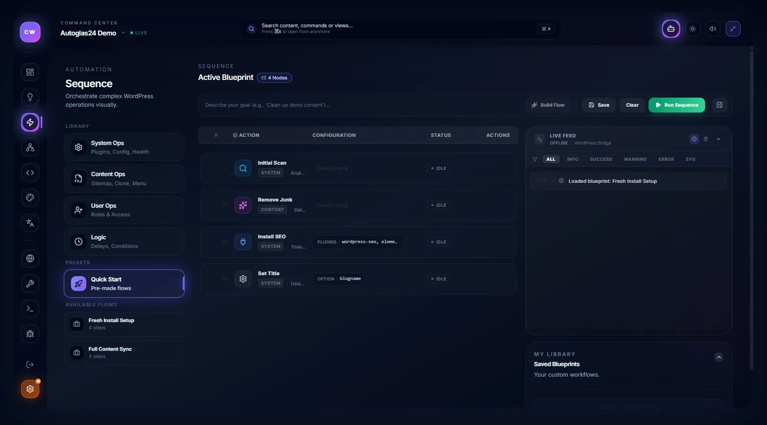Open the AI assistant robot icon
Image resolution: width=767 pixels, height=425 pixels.
[671, 29]
